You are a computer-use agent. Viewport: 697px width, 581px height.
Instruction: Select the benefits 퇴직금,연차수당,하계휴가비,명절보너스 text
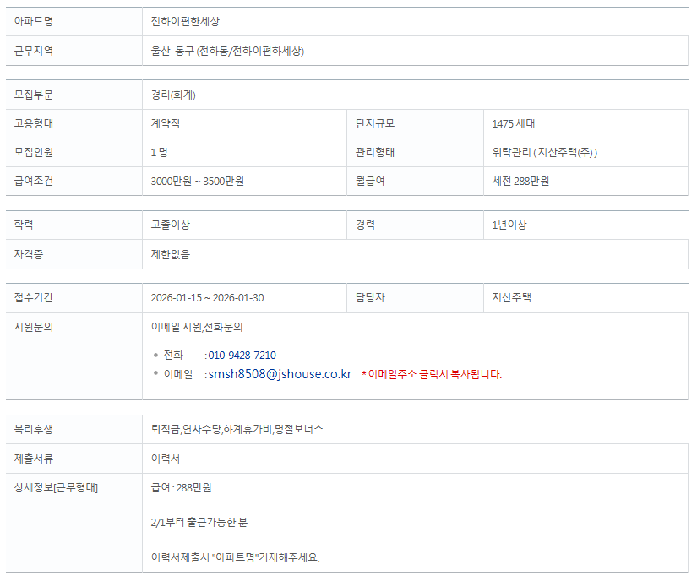tap(237, 429)
